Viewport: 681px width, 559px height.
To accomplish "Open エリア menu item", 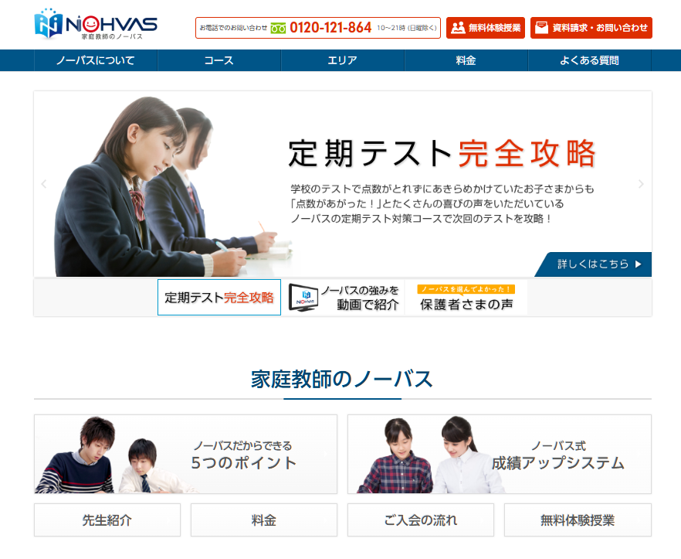I will [343, 60].
